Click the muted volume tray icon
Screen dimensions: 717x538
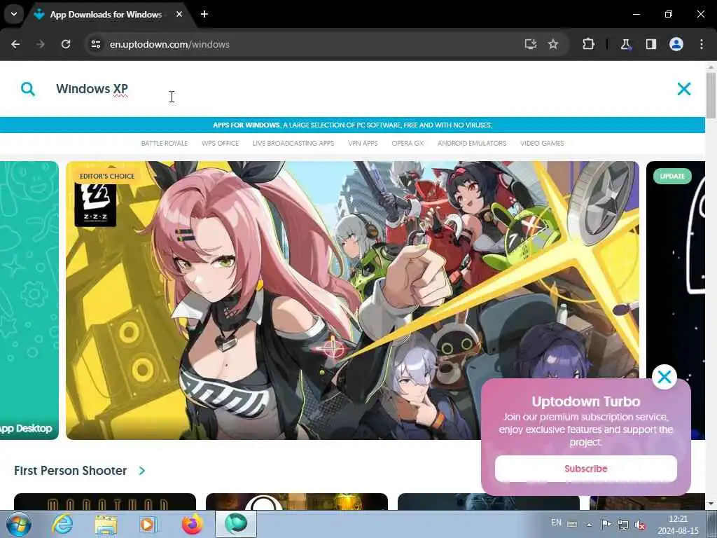(x=640, y=525)
